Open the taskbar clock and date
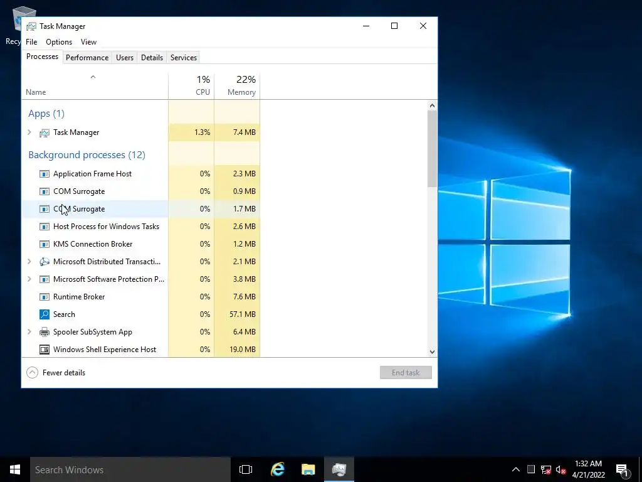This screenshot has height=482, width=642. [588, 469]
